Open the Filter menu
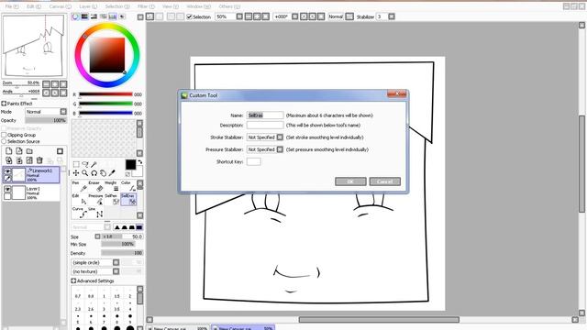Screen dimensions: 587x330 [146, 6]
